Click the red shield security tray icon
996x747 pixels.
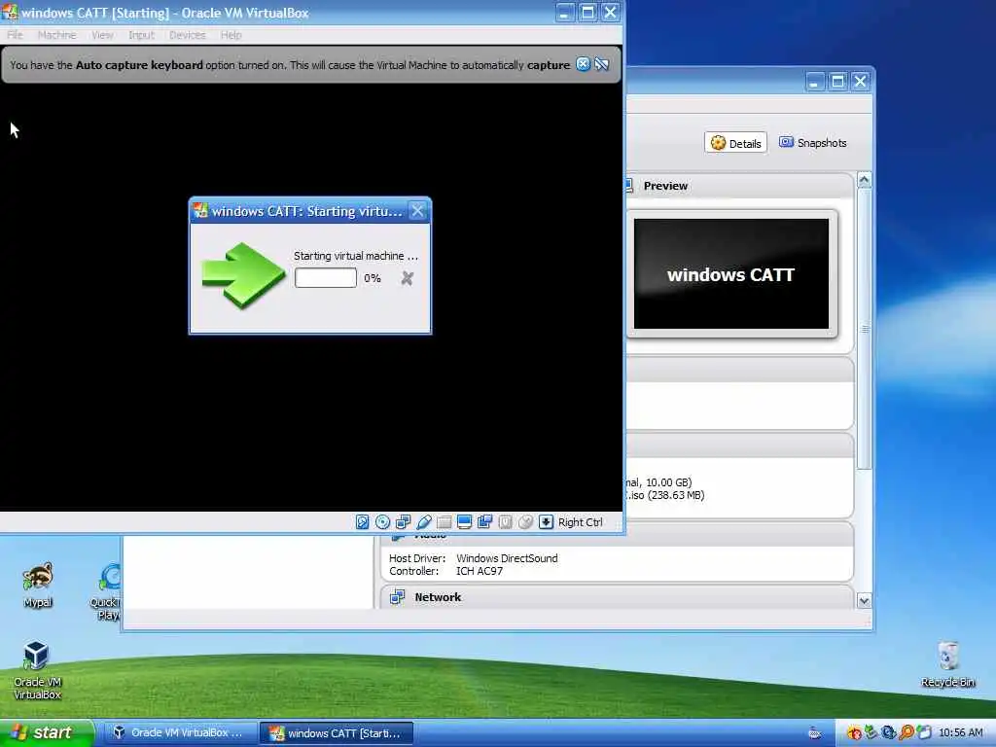[854, 733]
